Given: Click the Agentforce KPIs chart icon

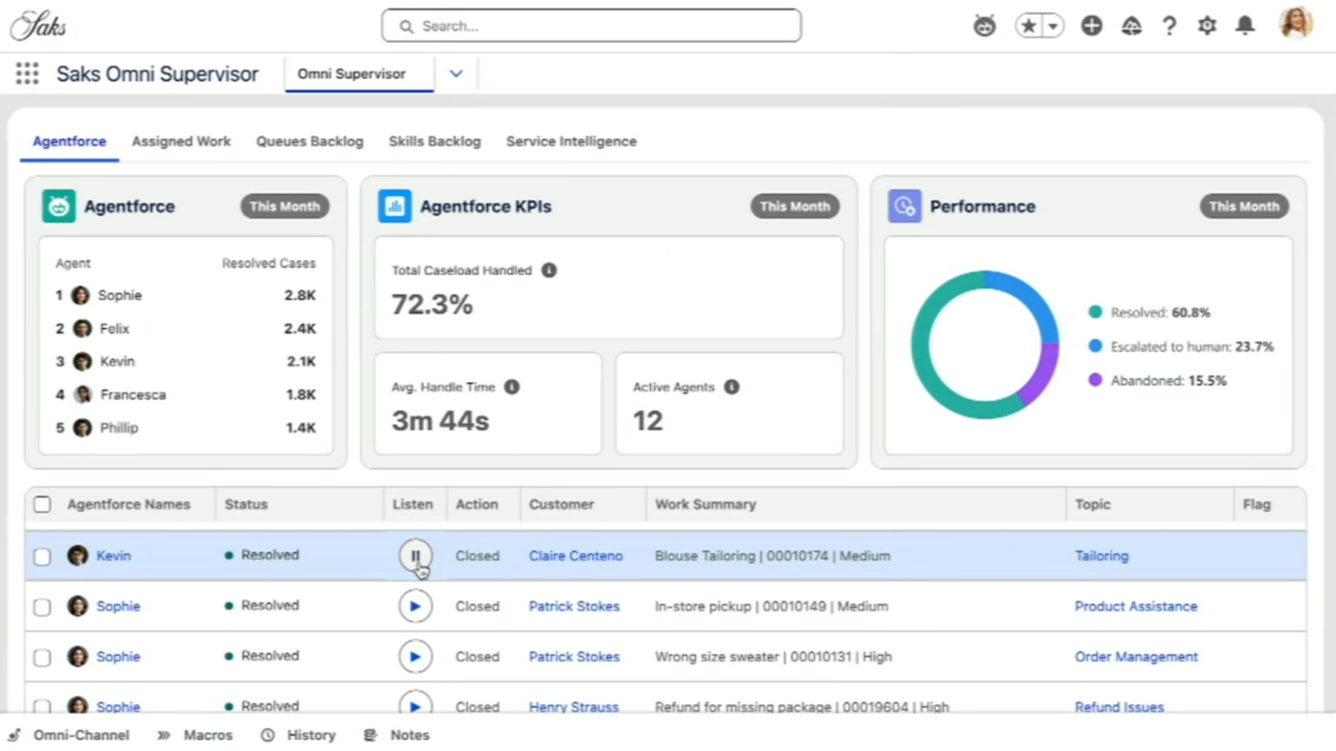Looking at the screenshot, I should coord(394,206).
